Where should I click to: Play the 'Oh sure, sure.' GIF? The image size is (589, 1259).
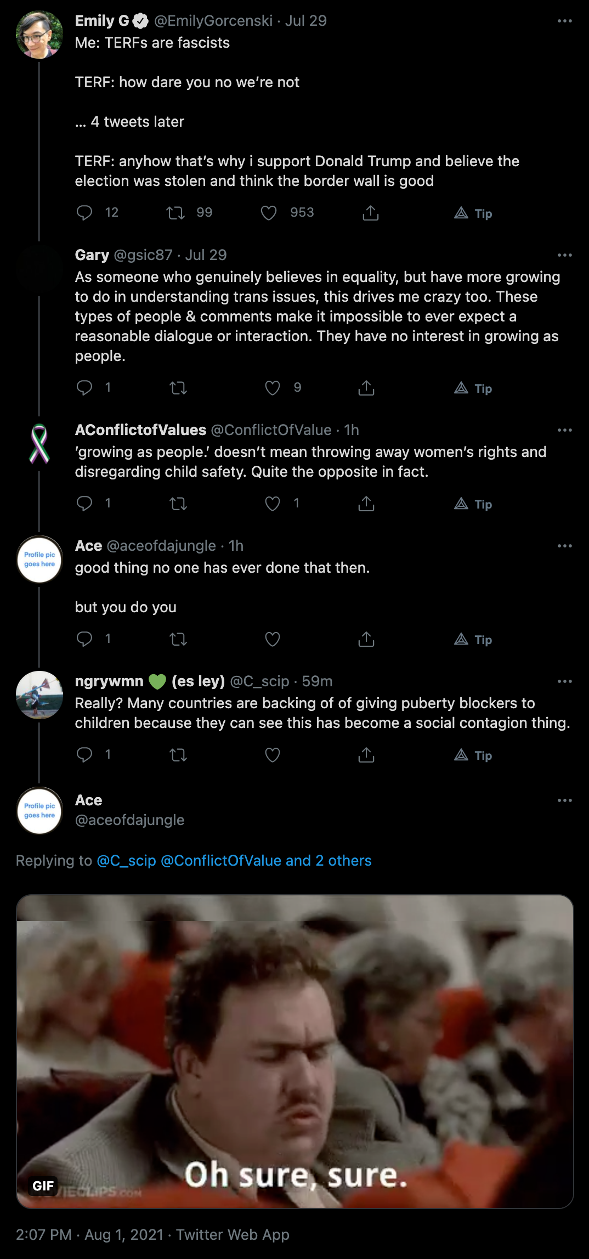295,1052
